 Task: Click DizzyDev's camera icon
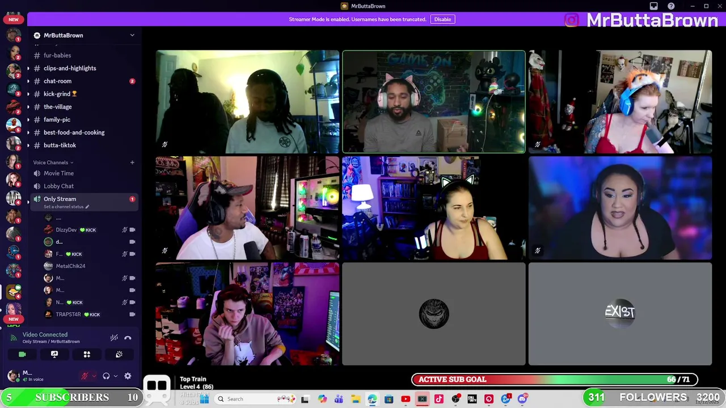132,229
